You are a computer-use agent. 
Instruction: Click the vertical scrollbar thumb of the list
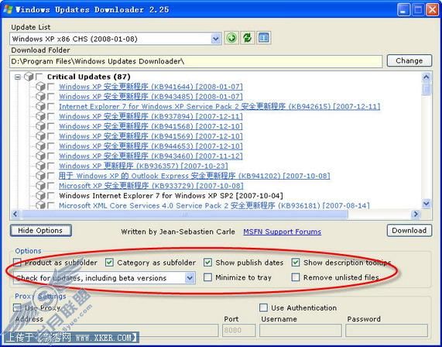coord(427,89)
